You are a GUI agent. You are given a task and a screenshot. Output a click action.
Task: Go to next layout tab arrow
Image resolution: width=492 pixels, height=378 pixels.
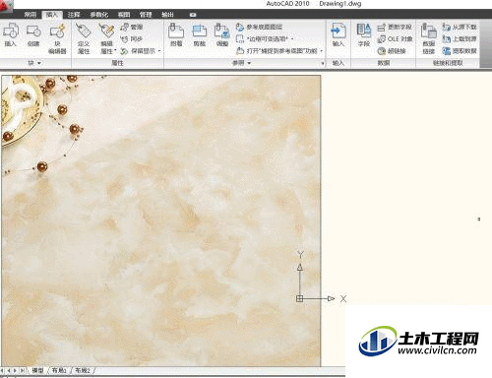pos(16,370)
